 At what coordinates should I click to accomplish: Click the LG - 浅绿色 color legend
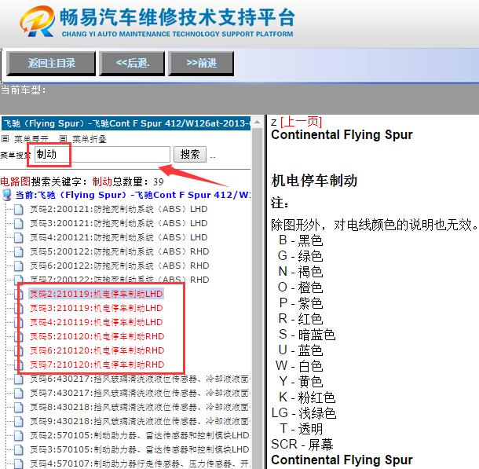click(x=304, y=412)
